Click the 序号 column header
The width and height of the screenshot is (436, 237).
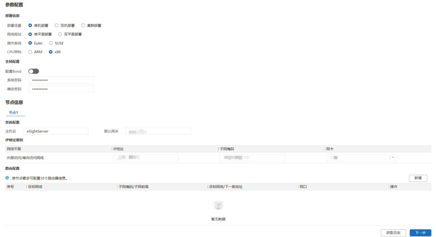tap(10, 187)
